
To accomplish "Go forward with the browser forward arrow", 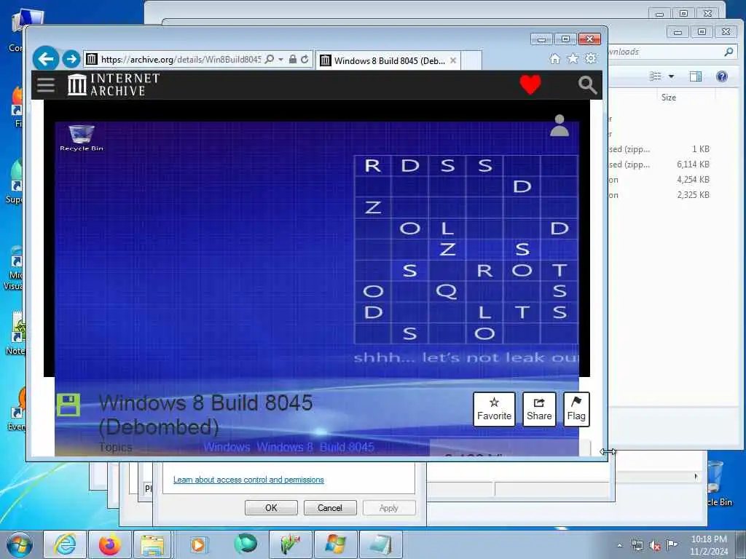I will pos(71,59).
